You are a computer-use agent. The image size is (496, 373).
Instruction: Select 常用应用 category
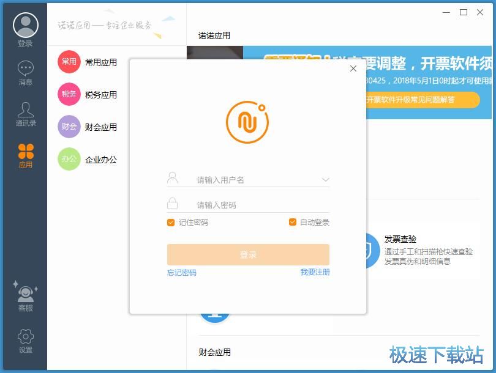[101, 62]
